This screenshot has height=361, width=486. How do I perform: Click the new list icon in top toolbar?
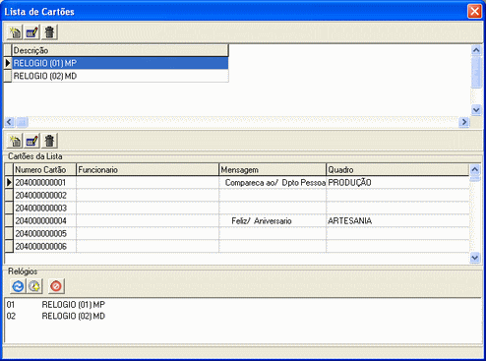pos(15,32)
